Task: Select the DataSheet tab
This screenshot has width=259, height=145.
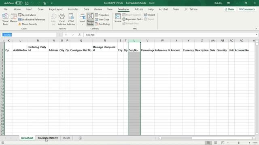Action: (27, 138)
